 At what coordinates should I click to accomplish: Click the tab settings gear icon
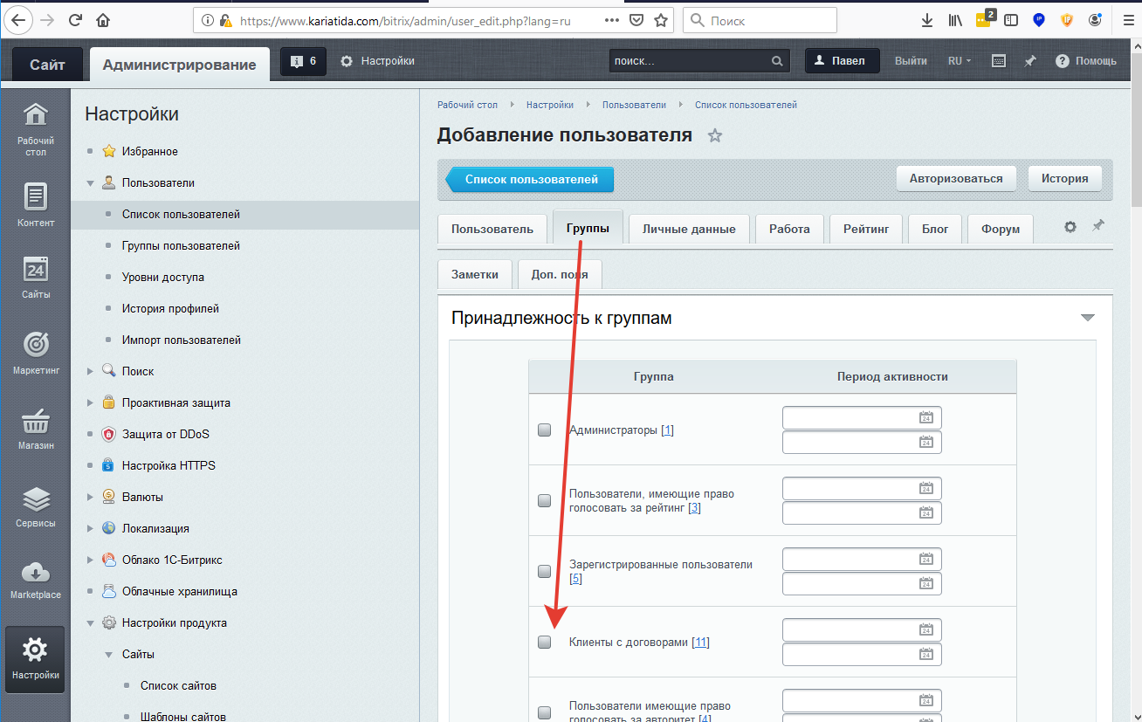click(1070, 227)
